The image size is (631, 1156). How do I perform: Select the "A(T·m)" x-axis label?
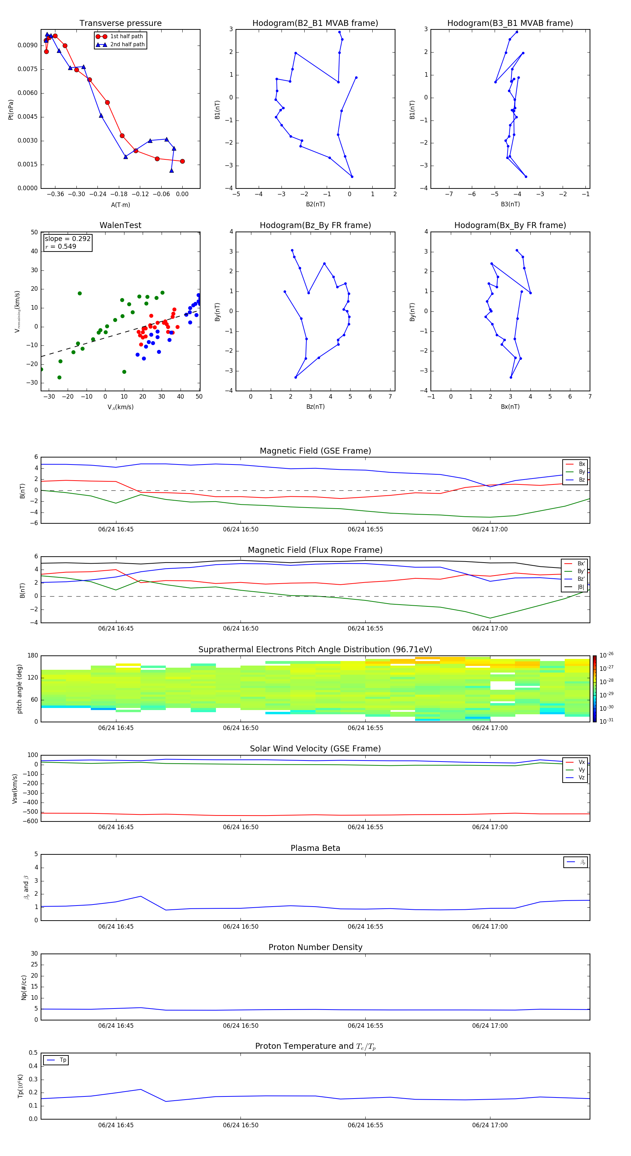click(120, 205)
